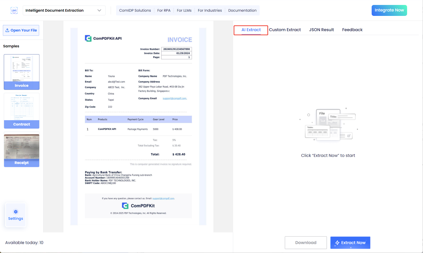Viewport: 423px width, 253px height.
Task: Click the Total amount $ 428.40
Action: [179, 154]
